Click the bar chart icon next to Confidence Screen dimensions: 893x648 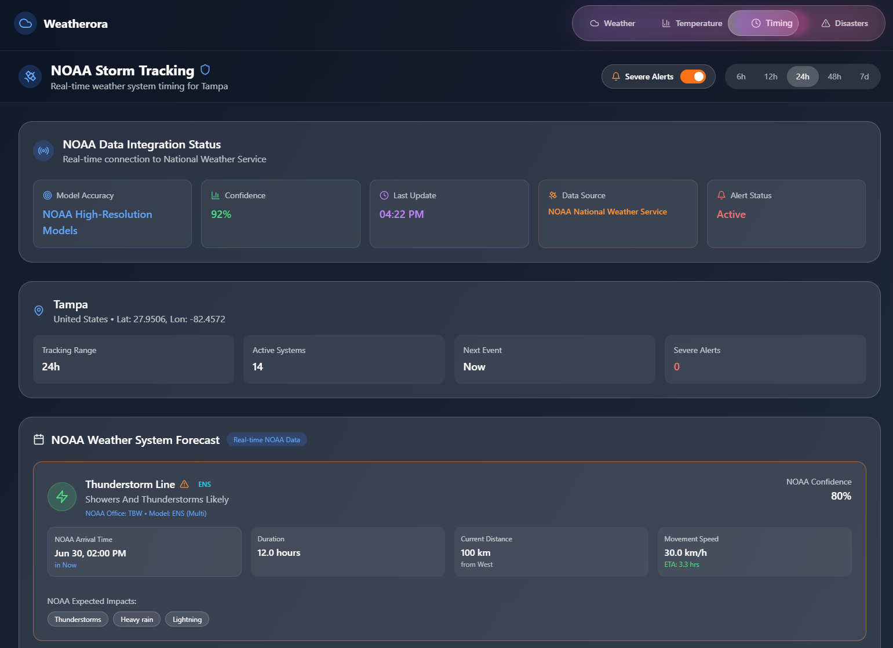tap(216, 195)
